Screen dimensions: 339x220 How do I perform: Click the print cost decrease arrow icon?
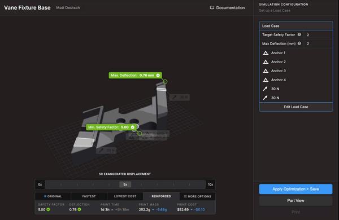click(192, 209)
